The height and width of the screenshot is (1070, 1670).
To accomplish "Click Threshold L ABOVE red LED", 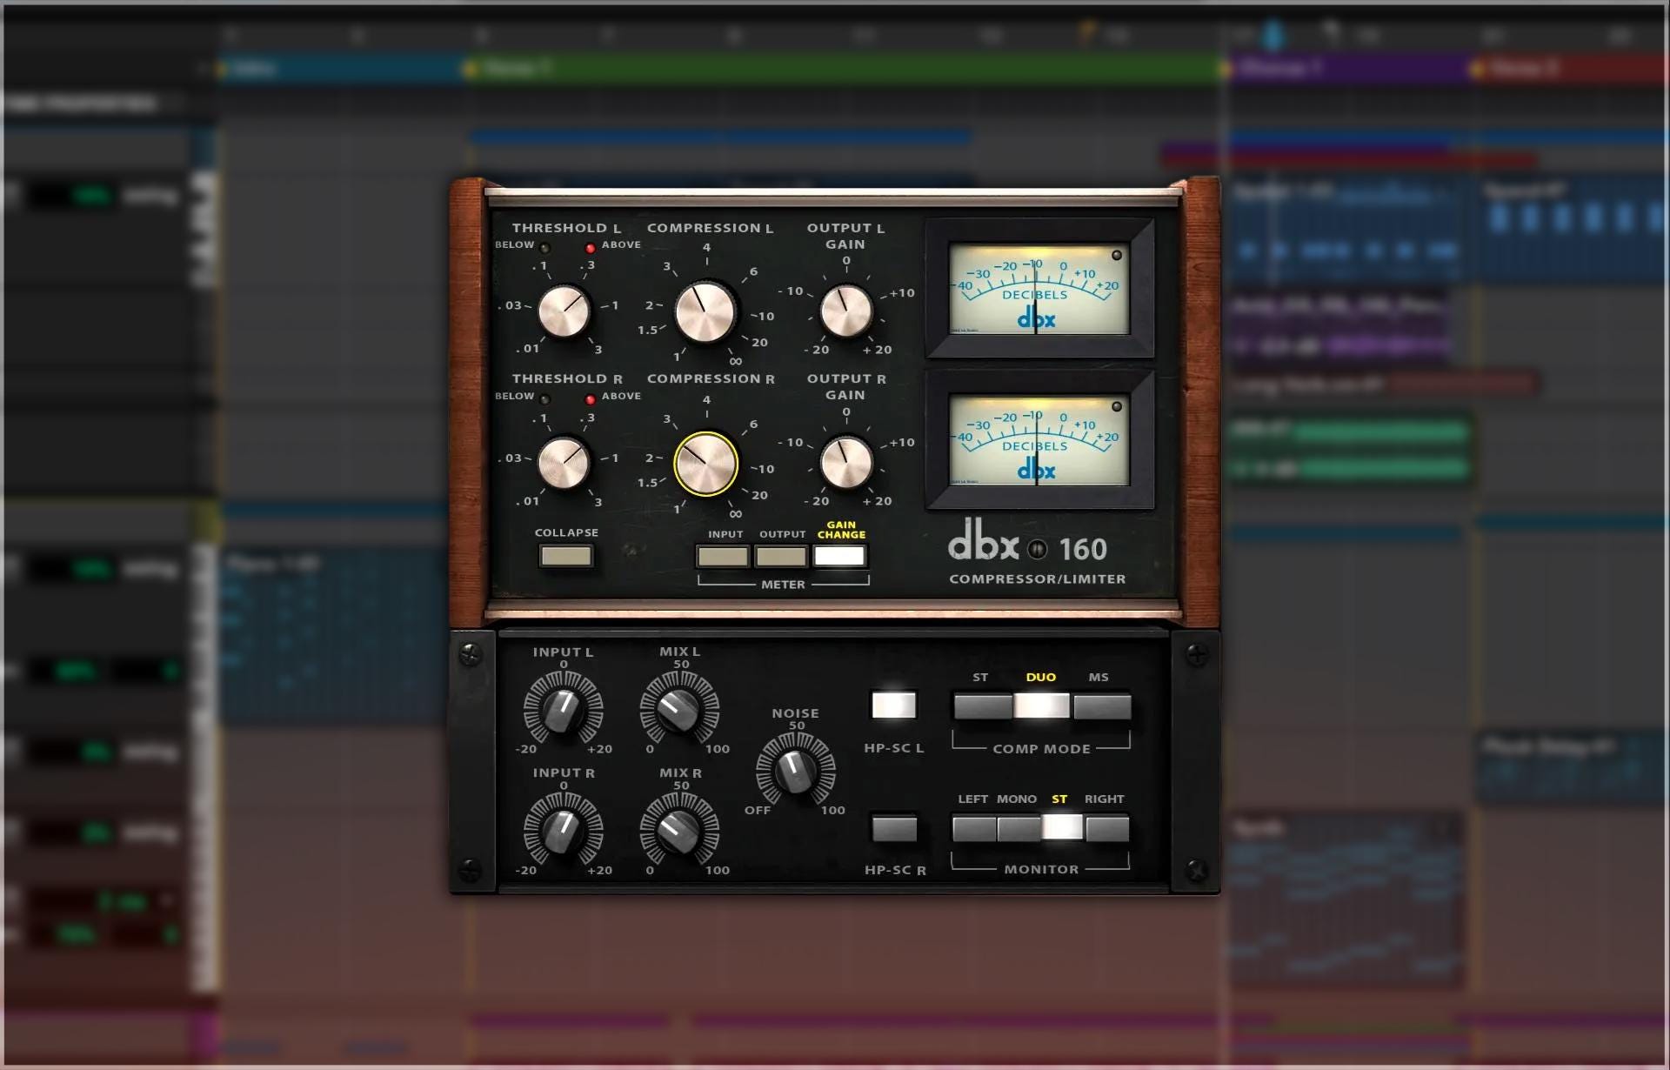I will [591, 248].
